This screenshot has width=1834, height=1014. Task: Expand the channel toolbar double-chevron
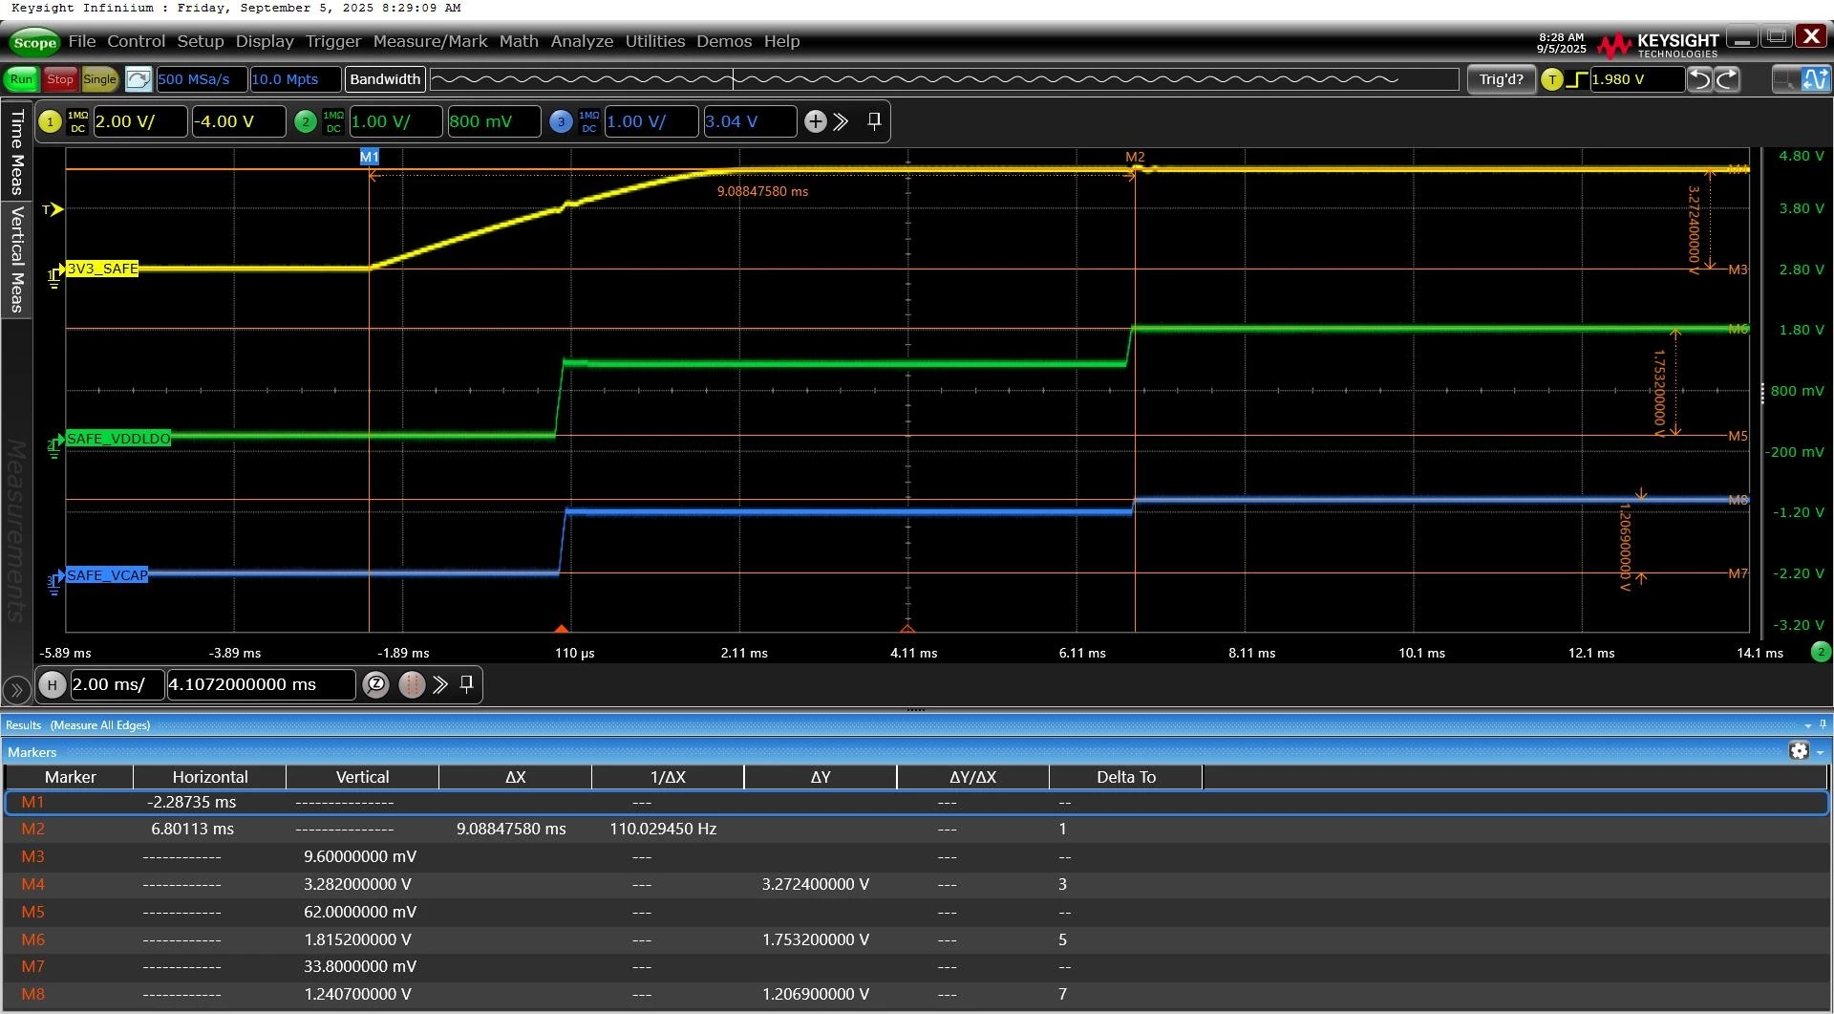click(841, 121)
